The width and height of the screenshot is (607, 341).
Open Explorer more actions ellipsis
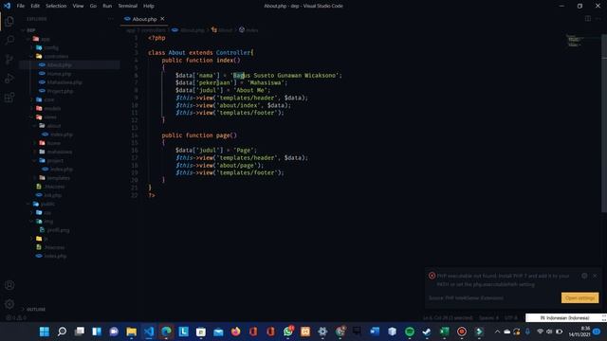pyautogui.click(x=111, y=19)
